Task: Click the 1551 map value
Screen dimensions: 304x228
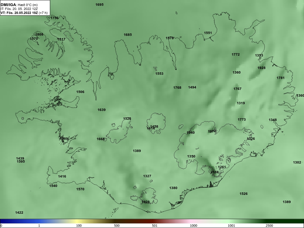Action: pyautogui.click(x=208, y=33)
